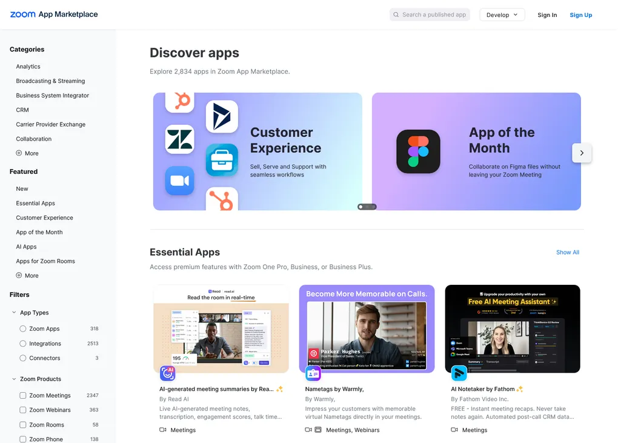The height and width of the screenshot is (443, 618).
Task: Click the Zendesk icon in Customer Experience banner
Action: (x=179, y=139)
